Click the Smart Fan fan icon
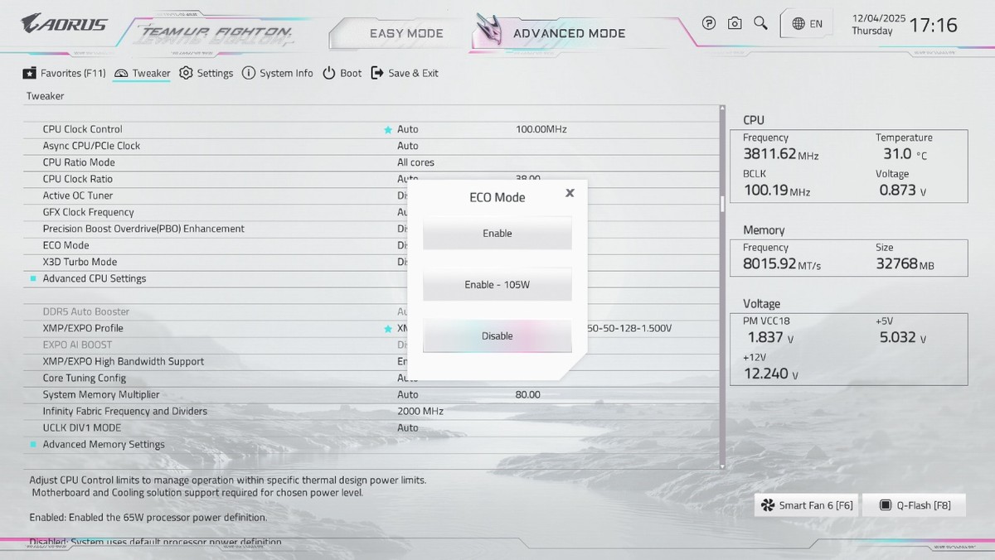 (x=768, y=505)
